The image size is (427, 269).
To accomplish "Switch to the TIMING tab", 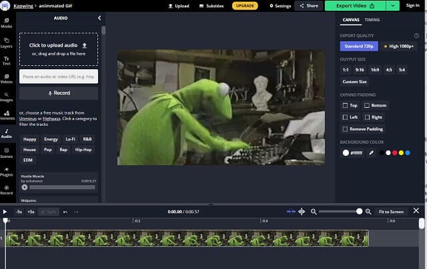I will point(372,20).
